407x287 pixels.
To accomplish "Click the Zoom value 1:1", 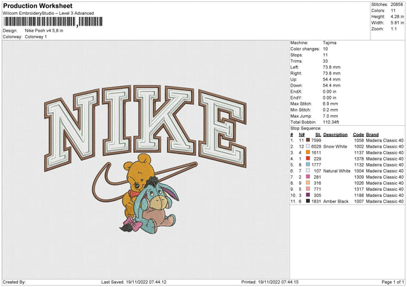I will click(x=393, y=28).
